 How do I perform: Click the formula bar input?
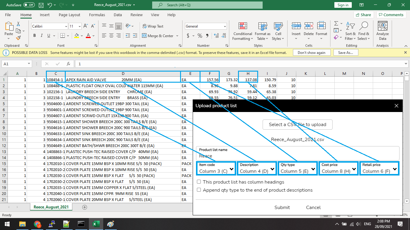point(239,64)
